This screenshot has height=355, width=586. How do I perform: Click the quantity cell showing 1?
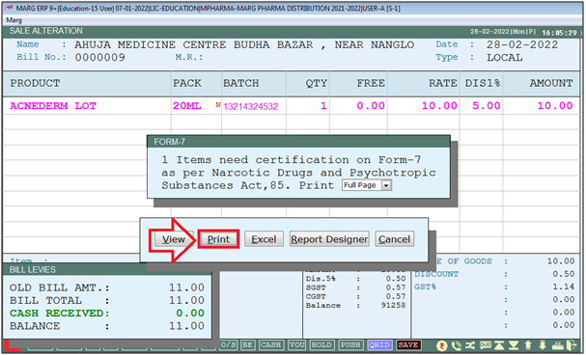(323, 106)
